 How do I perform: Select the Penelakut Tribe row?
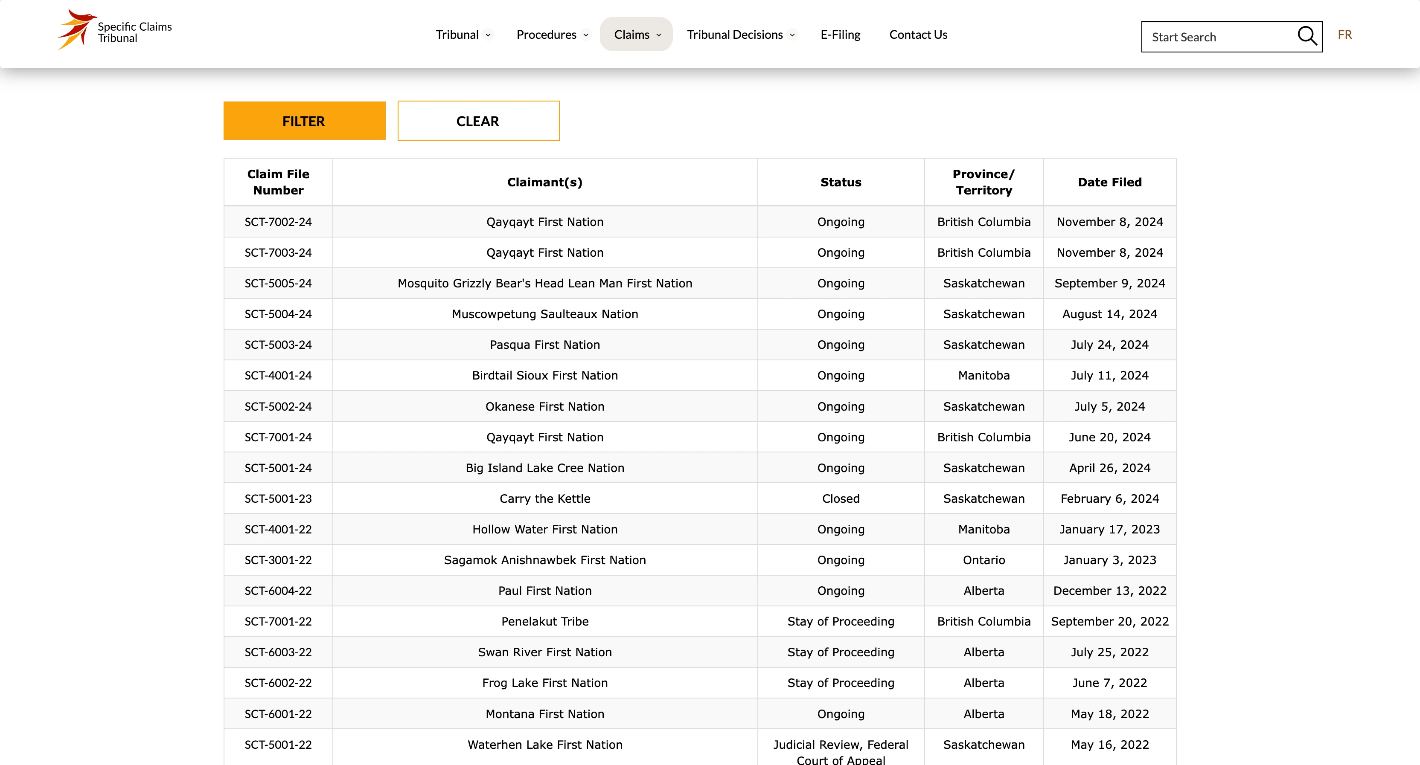(544, 621)
